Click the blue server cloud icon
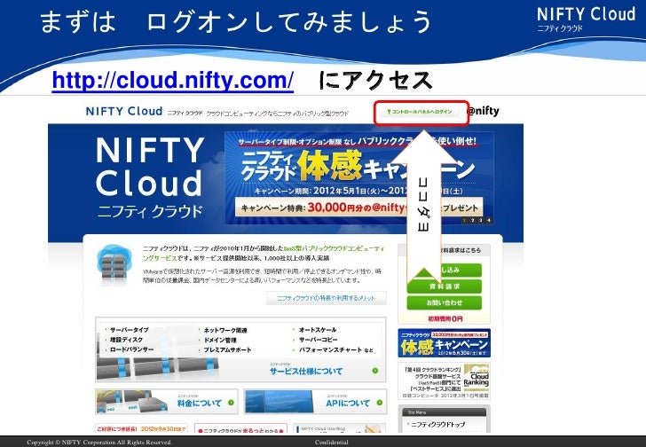The image size is (646, 447). pos(114,263)
